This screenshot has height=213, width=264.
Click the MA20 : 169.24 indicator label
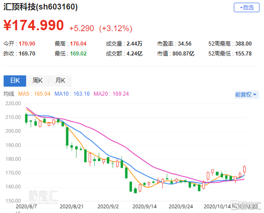(x=111, y=94)
